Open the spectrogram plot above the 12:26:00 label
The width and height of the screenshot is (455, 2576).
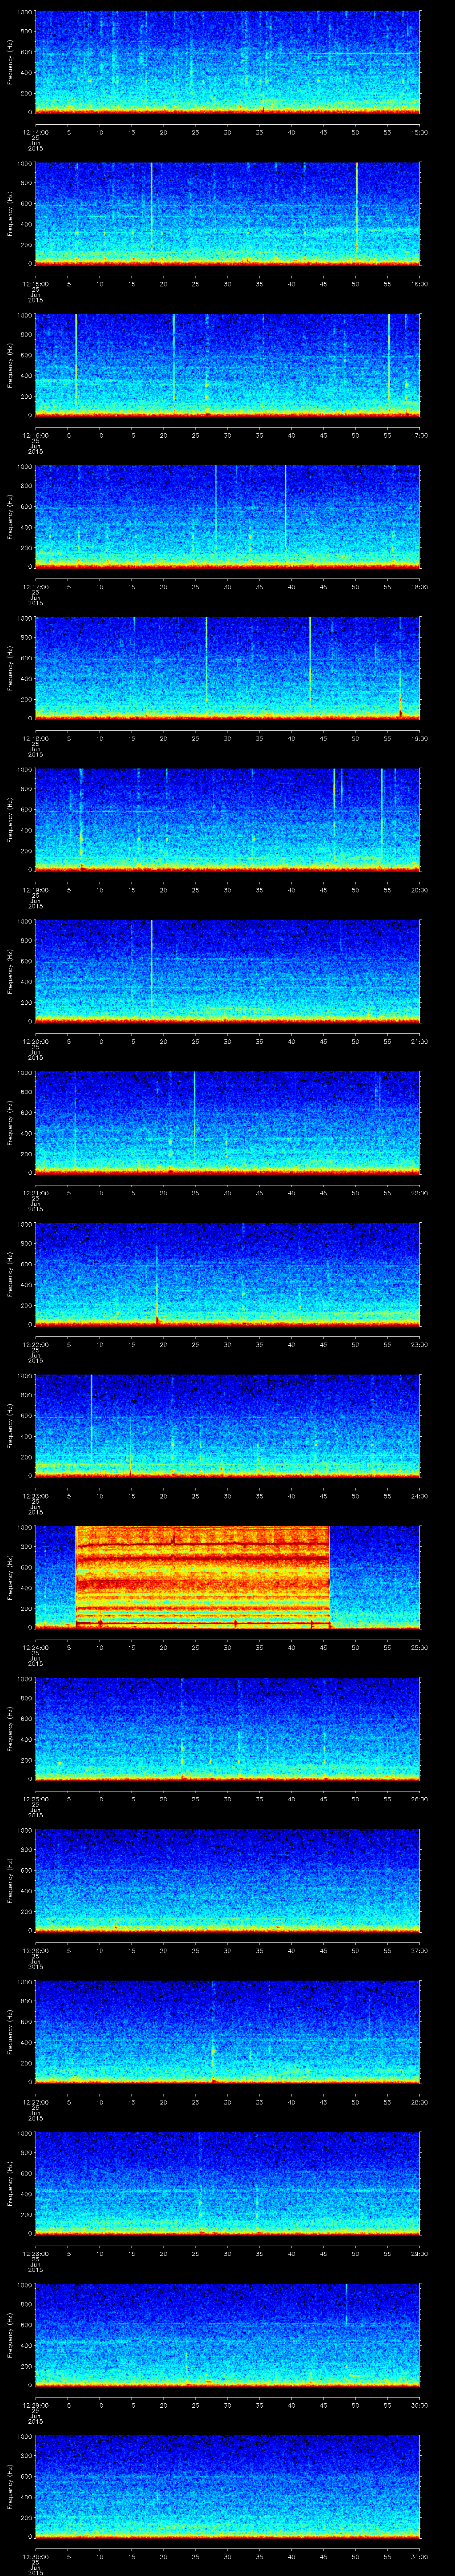227,1881
